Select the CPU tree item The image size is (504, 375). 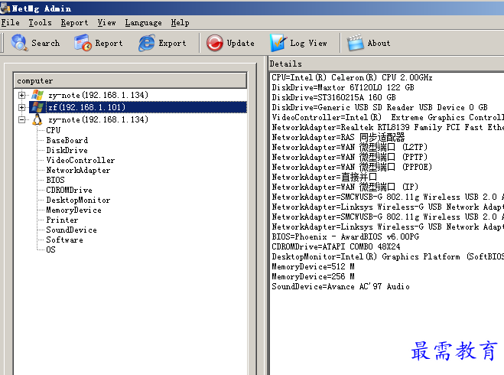pos(54,130)
